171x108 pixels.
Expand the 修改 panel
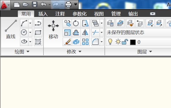click(x=74, y=52)
